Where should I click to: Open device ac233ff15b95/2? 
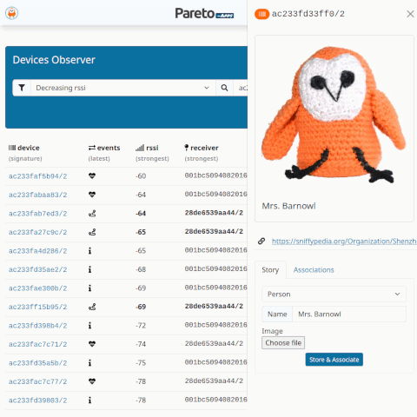click(37, 307)
